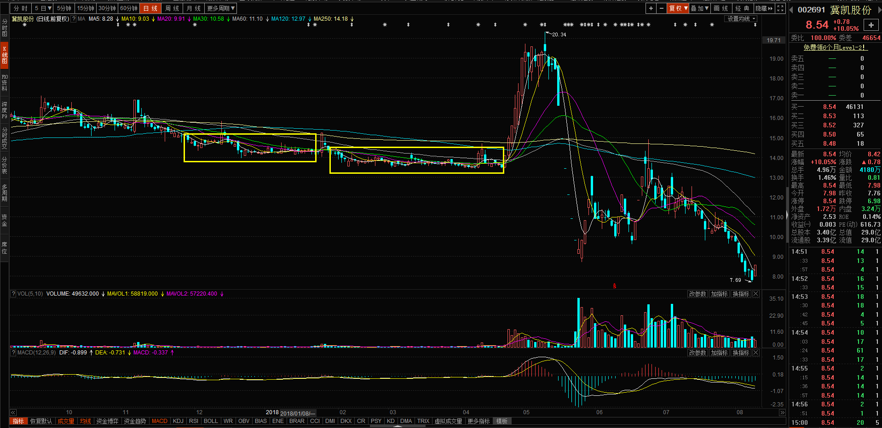Expand hidden panel via 隐藏 button
The height and width of the screenshot is (428, 882).
pos(764,8)
